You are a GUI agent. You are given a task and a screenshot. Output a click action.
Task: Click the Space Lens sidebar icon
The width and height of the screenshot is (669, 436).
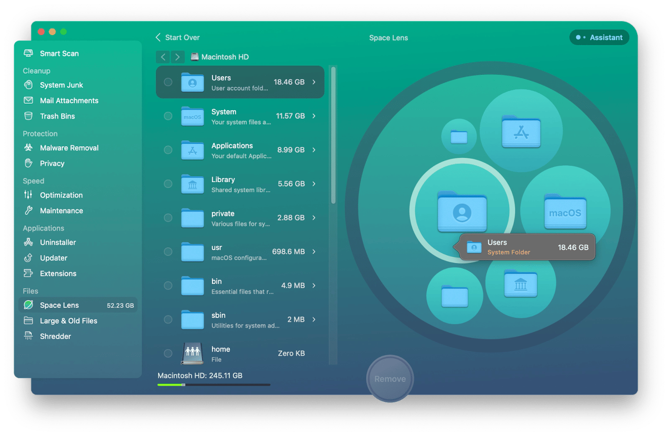click(28, 305)
